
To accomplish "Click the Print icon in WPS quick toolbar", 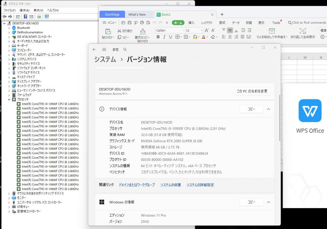I will pos(142,23).
